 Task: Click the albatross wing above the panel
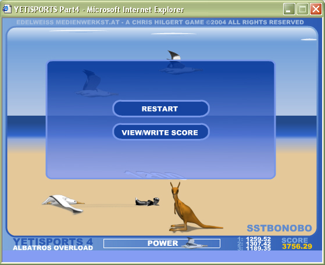click(174, 55)
